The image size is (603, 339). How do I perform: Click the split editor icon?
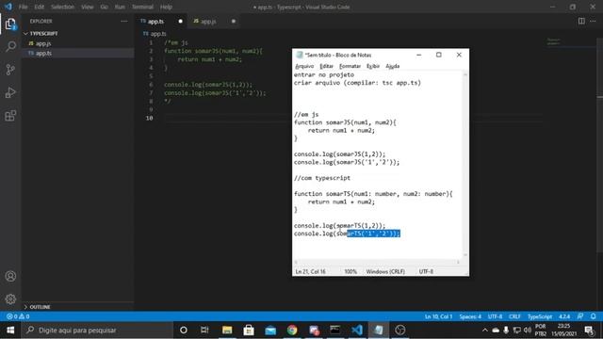click(x=581, y=21)
